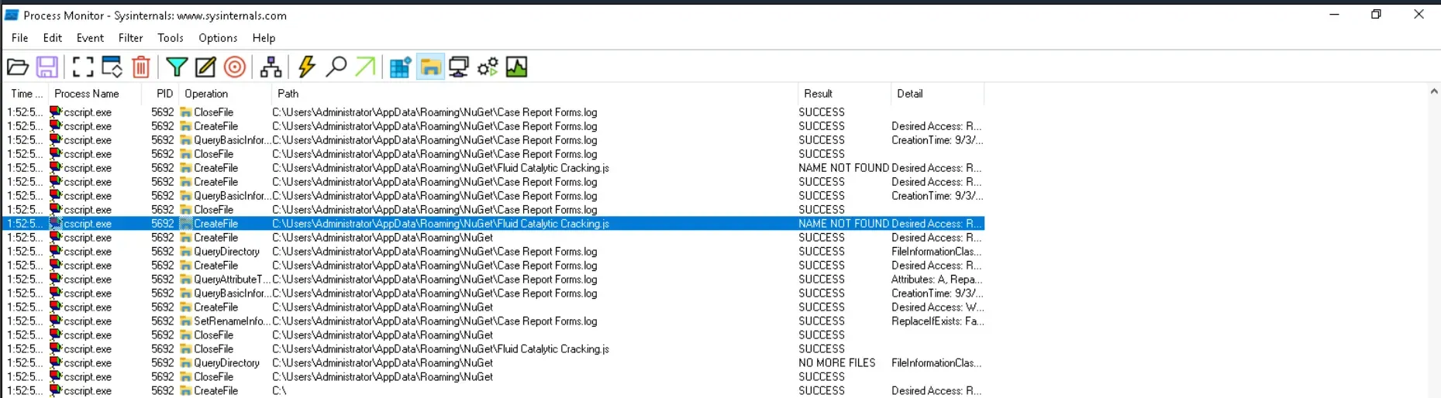Select the SetRenameInfo operation row
The height and width of the screenshot is (398, 1441).
[495, 321]
